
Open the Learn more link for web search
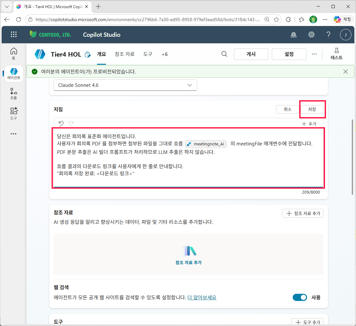[202, 297]
